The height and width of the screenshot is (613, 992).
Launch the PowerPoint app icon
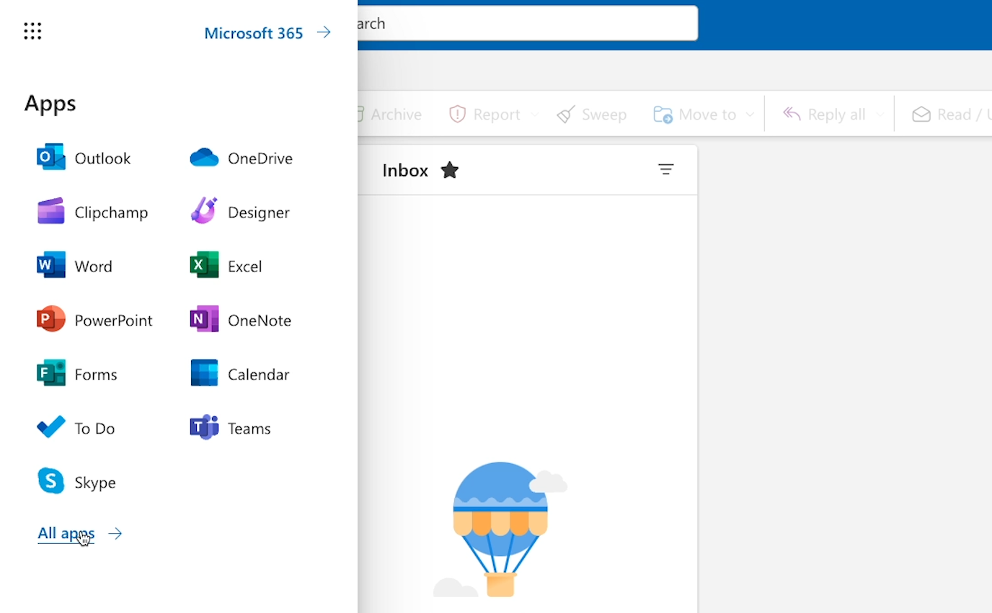click(x=51, y=320)
